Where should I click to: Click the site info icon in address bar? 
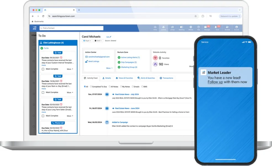pos(49,16)
